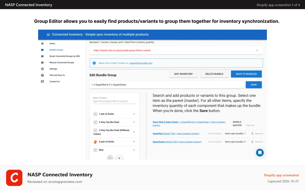Open Home in the sidebar
Screen dimensions: 305x190
tap(52, 44)
